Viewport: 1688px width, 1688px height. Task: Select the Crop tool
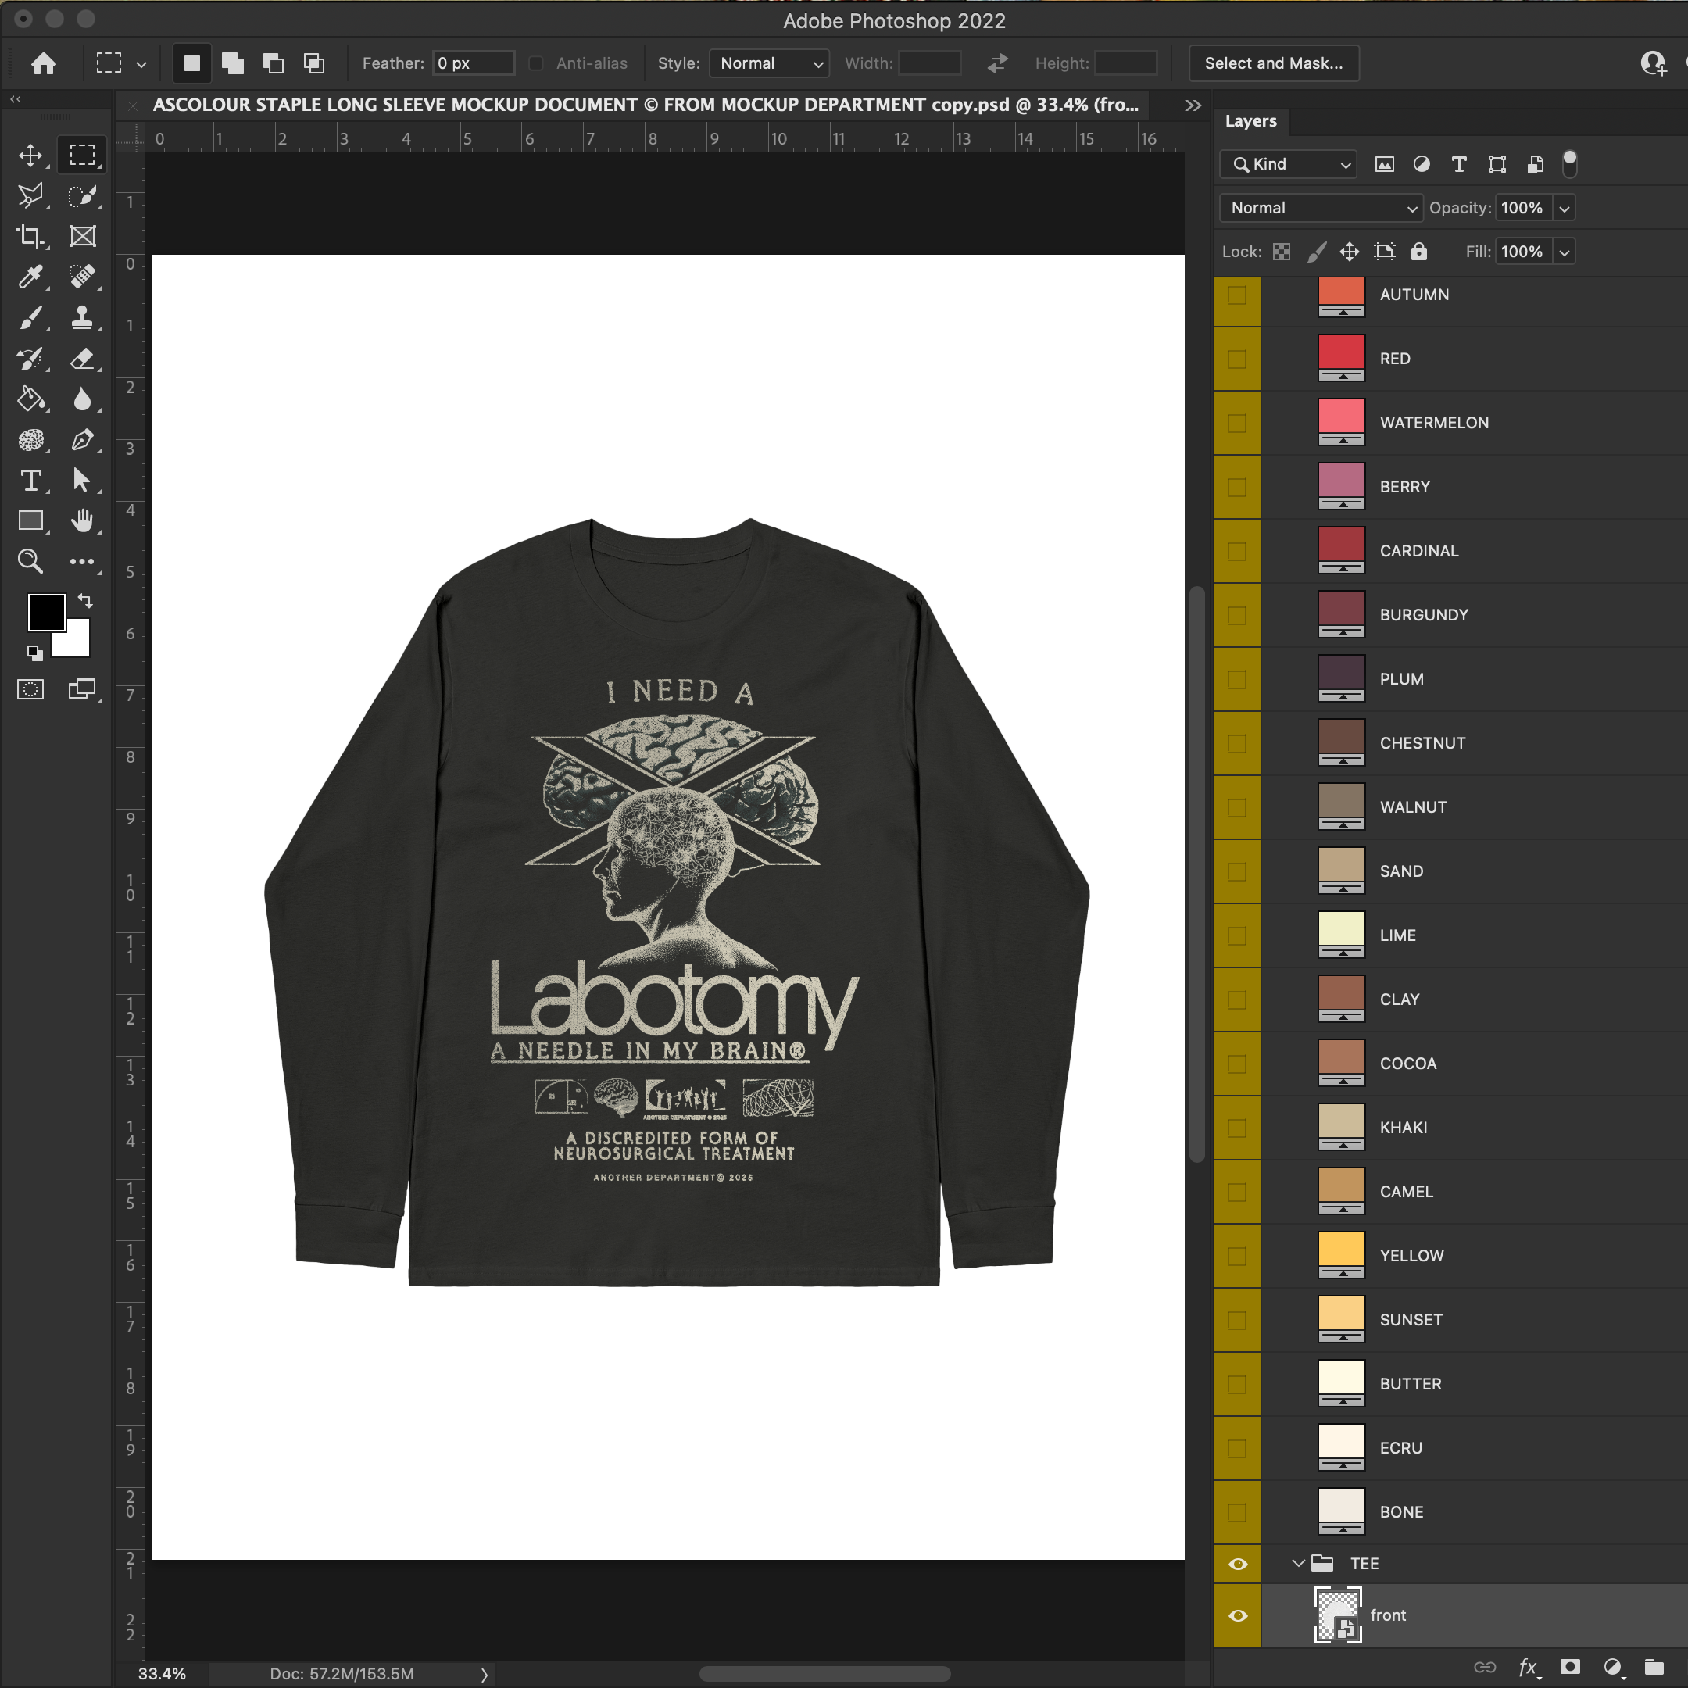coord(30,236)
